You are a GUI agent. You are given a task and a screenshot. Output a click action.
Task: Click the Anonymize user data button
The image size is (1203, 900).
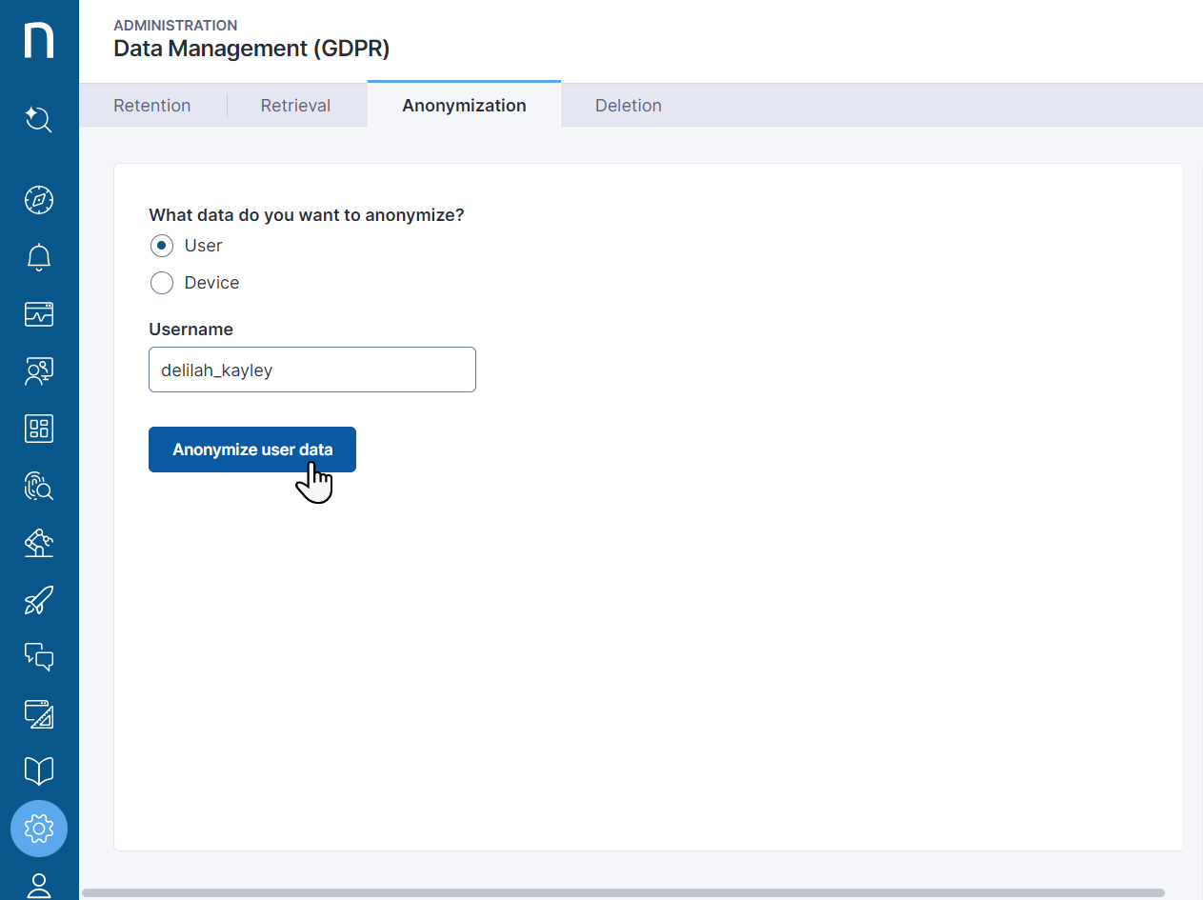(x=252, y=450)
